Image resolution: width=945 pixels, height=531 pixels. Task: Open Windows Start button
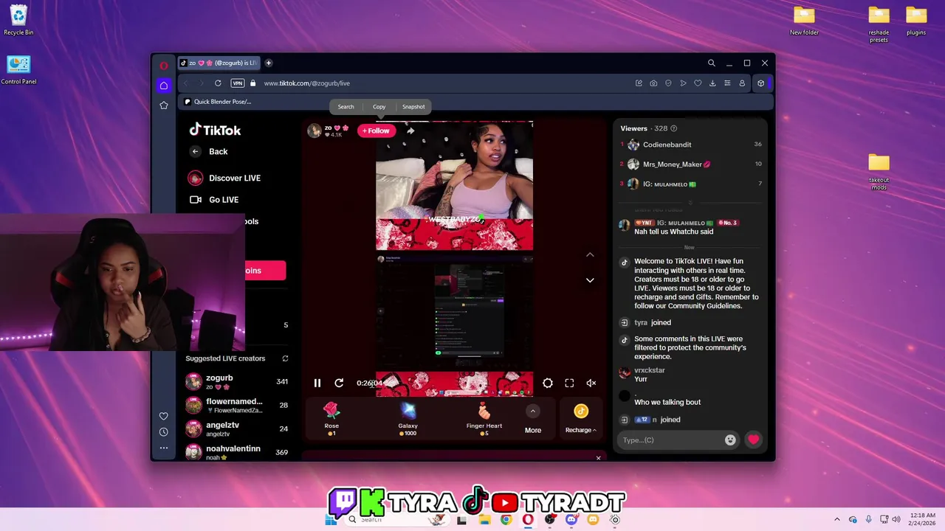[331, 520]
